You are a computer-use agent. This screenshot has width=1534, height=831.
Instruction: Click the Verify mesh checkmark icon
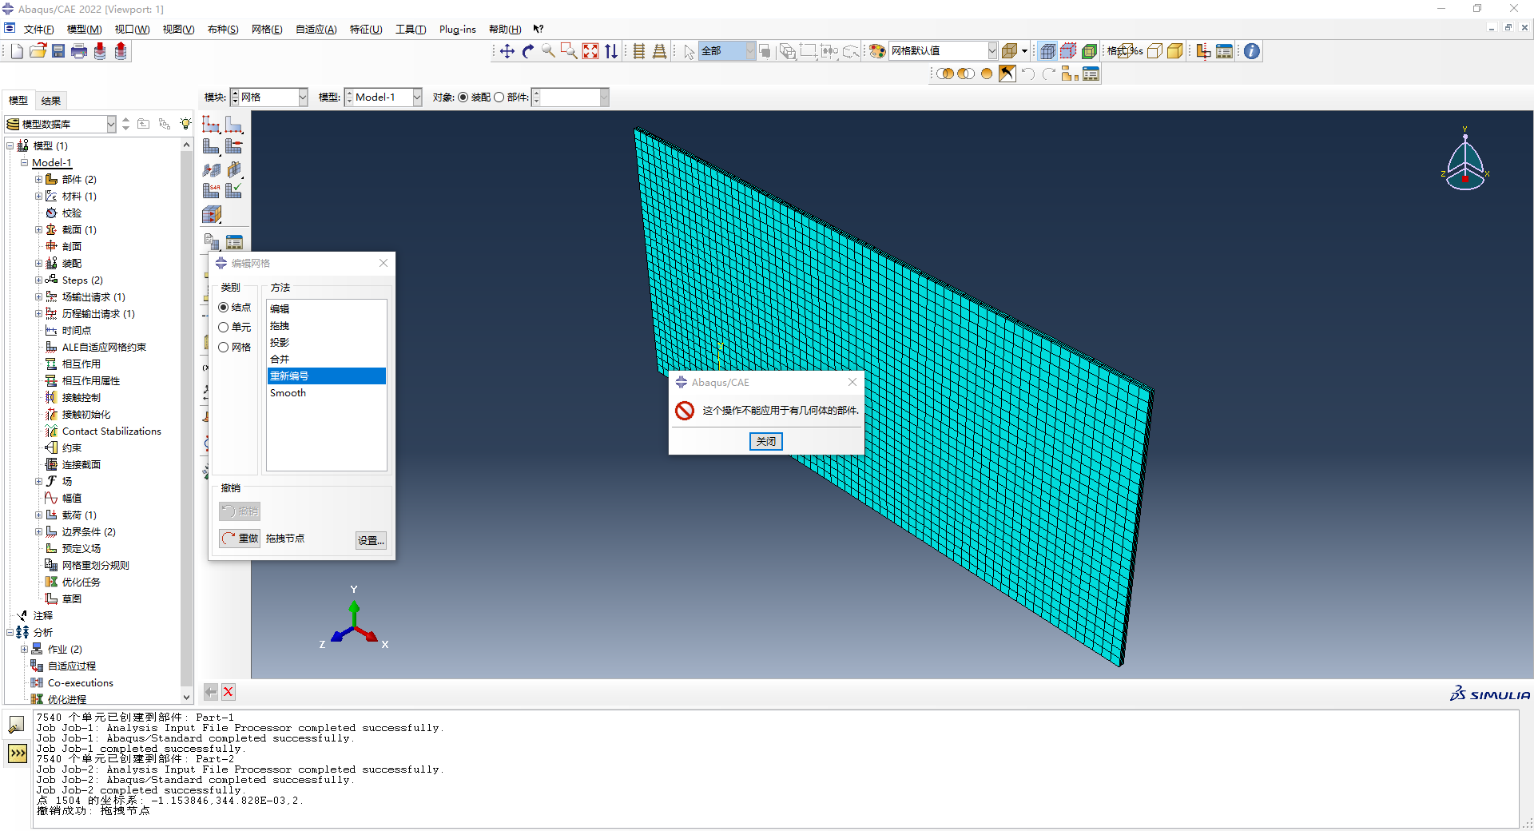coord(234,191)
